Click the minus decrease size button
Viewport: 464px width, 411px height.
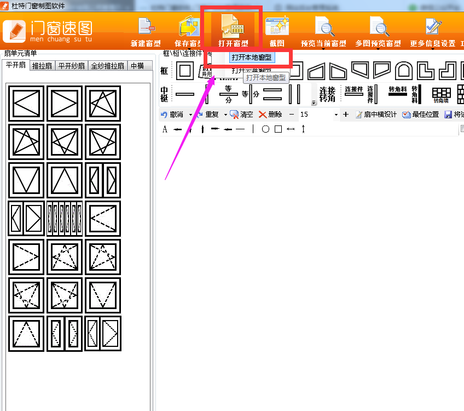click(x=292, y=115)
